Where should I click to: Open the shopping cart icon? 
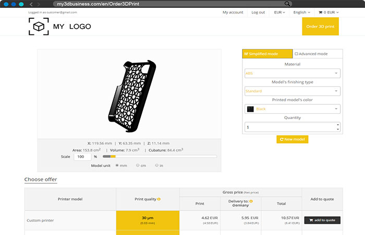pyautogui.click(x=320, y=13)
